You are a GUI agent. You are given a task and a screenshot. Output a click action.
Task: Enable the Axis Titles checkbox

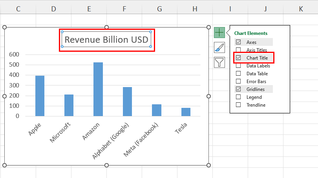(x=238, y=50)
